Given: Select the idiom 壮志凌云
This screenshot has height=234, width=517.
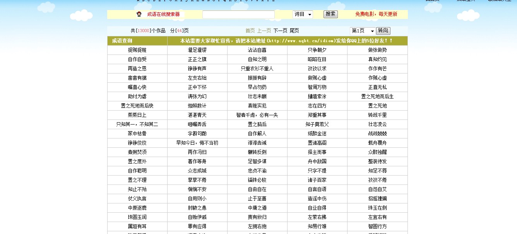Looking at the screenshot, I should pyautogui.click(x=377, y=125).
